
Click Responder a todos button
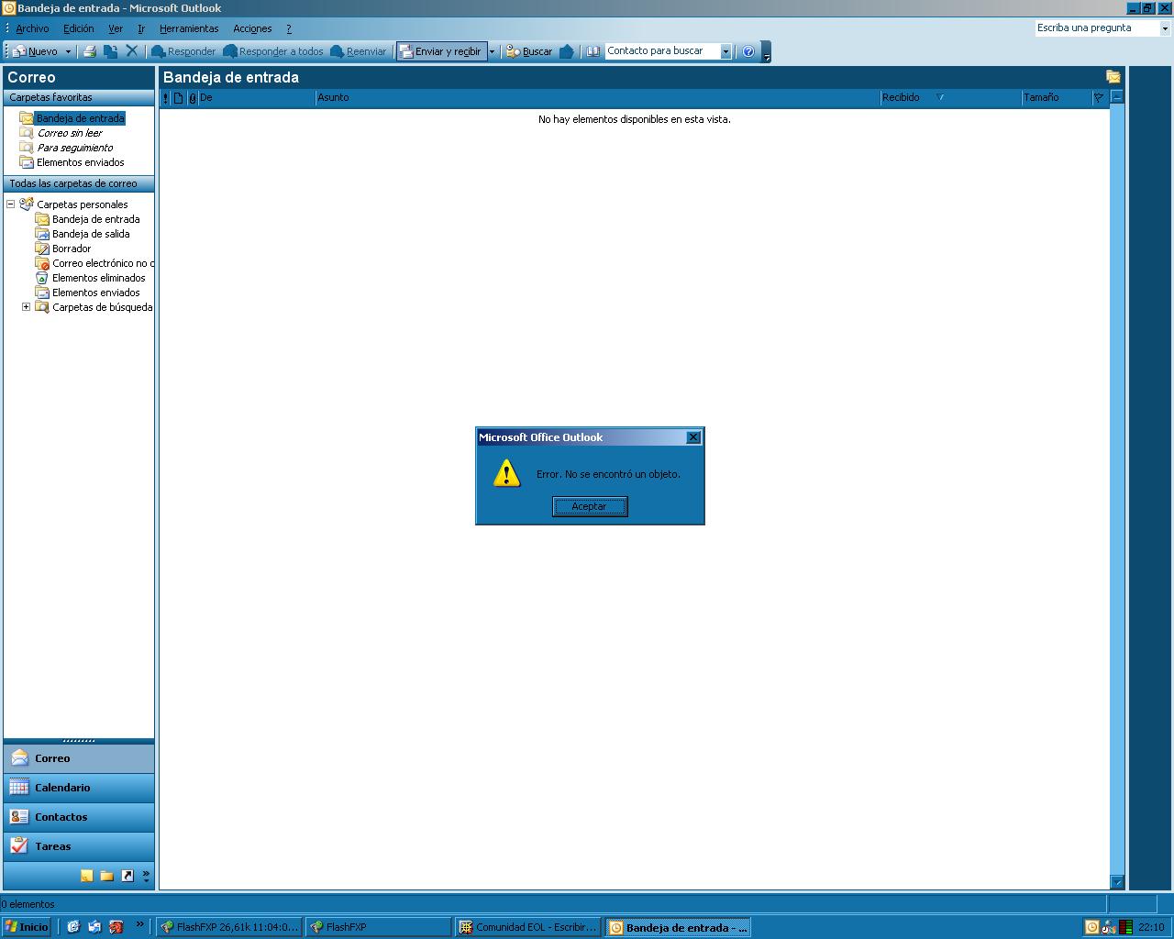[273, 51]
